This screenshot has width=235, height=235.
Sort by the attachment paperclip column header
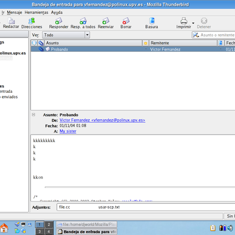tap(41, 43)
